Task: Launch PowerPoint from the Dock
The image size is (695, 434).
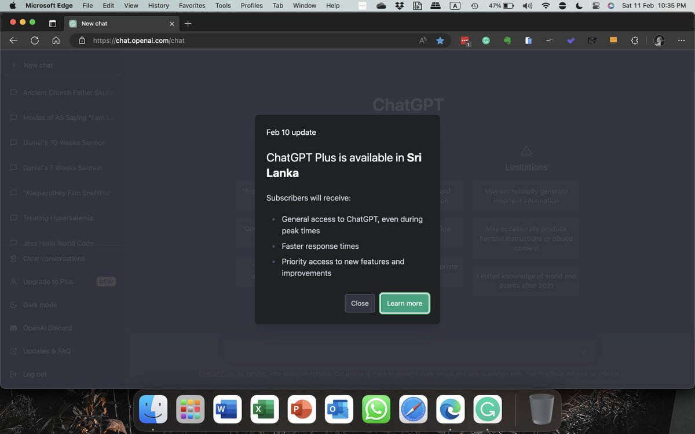Action: [x=302, y=410]
